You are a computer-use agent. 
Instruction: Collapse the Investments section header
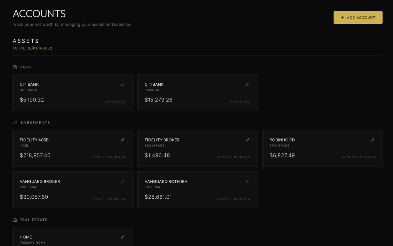35,123
